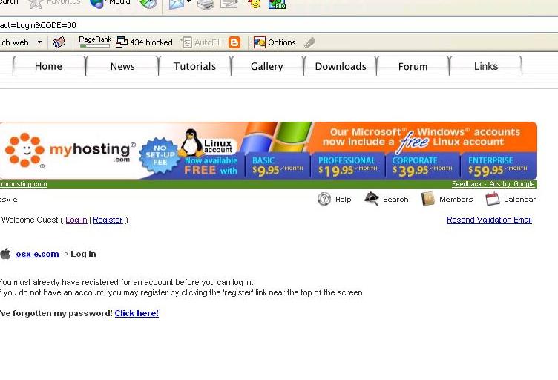
Task: Switch to the Tutorials tab
Action: click(x=194, y=66)
